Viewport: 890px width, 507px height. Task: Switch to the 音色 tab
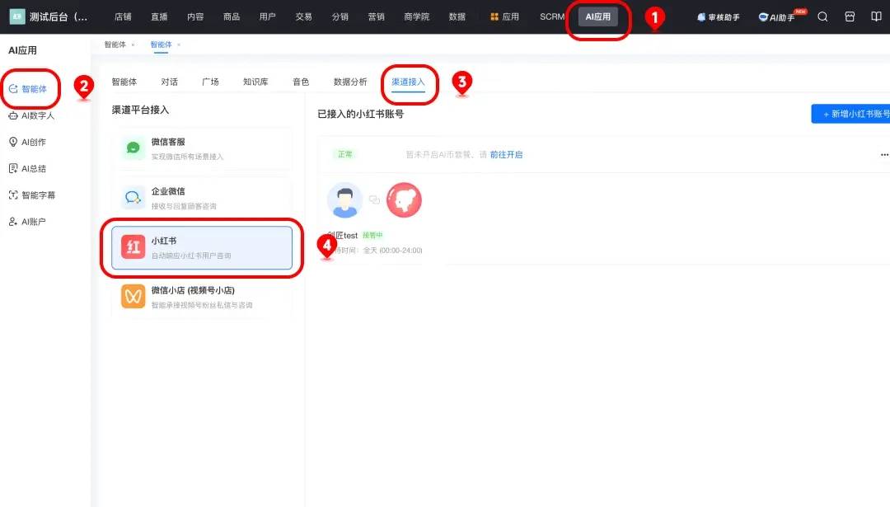point(301,82)
